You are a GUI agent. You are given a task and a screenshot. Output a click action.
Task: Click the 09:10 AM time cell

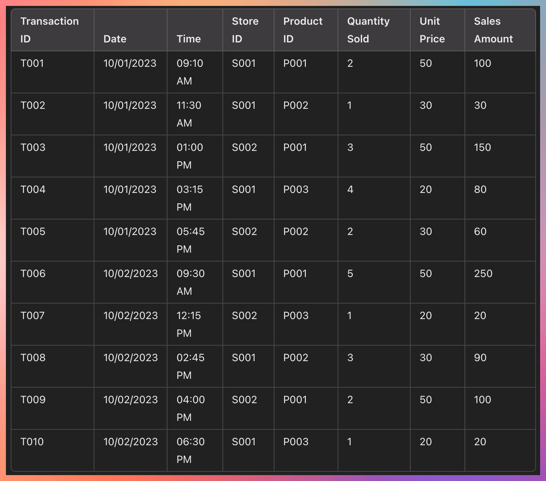click(x=190, y=72)
